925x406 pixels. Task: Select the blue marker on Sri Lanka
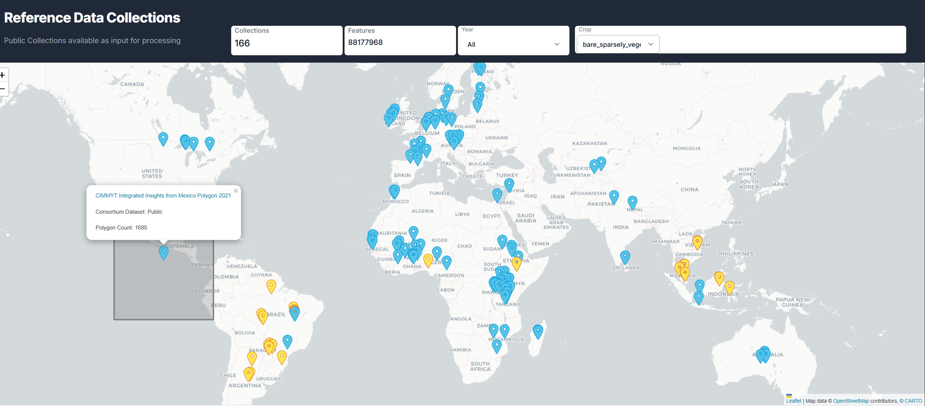pos(625,258)
